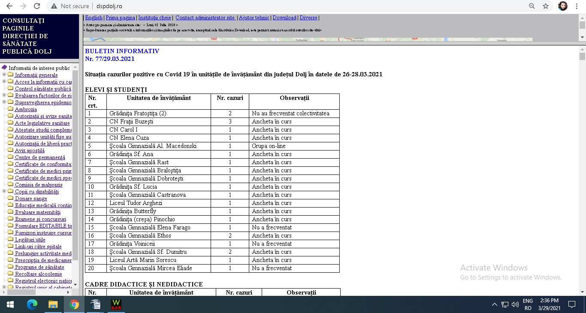586x313 pixels.
Task: Select the Grădinița Fratoștița (2) cell
Action: point(159,113)
